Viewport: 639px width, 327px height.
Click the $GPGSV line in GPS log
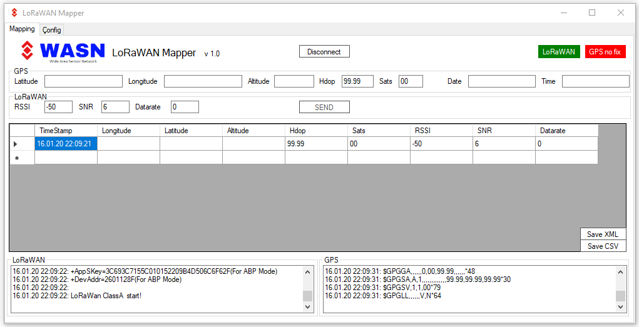pos(382,288)
